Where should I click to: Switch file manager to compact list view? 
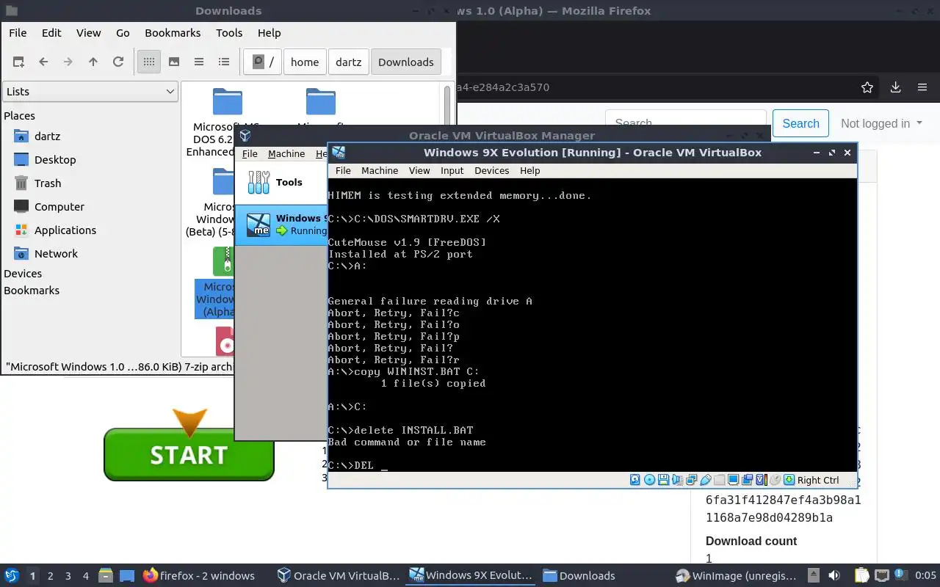199,62
